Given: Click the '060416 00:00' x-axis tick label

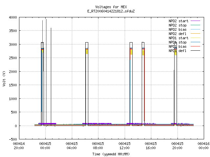Looking at the screenshot, I should 203,146.
